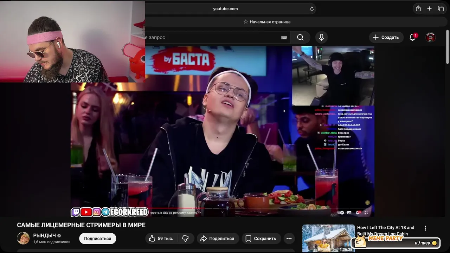Click the РЫНДЫЧ channel avatar
The height and width of the screenshot is (253, 450).
coord(23,238)
